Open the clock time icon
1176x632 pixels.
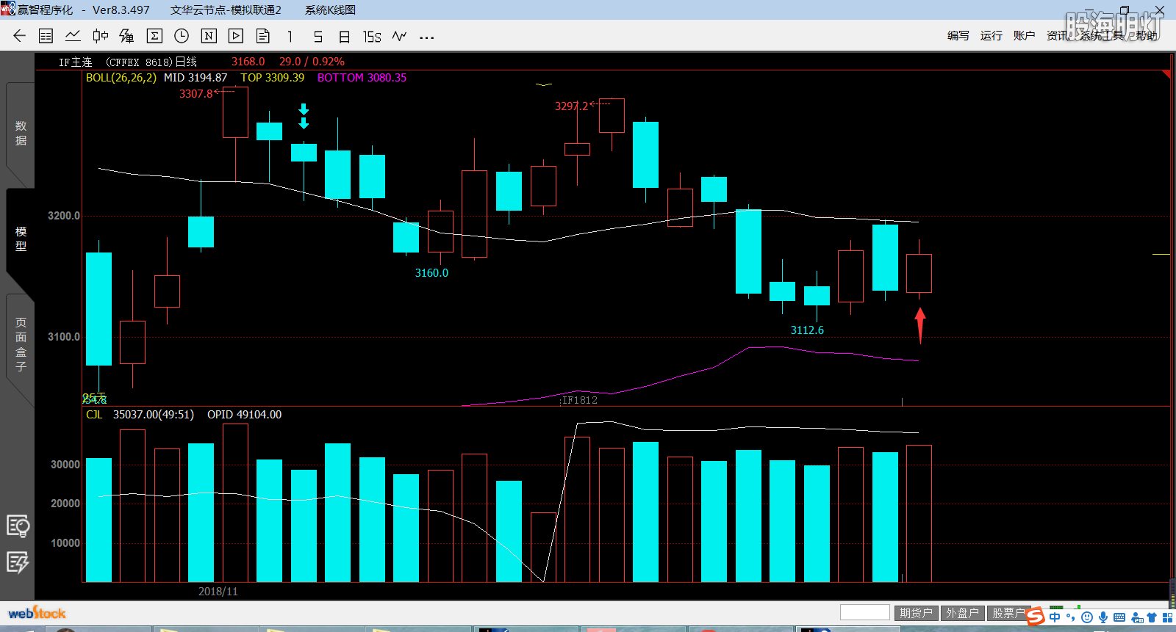[x=182, y=36]
